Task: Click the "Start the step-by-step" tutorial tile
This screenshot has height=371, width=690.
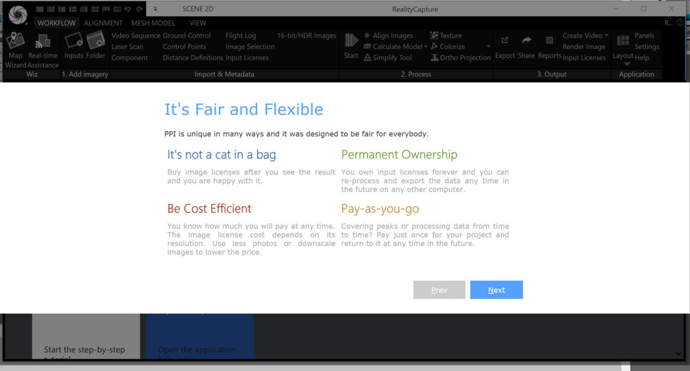Action: [x=86, y=336]
